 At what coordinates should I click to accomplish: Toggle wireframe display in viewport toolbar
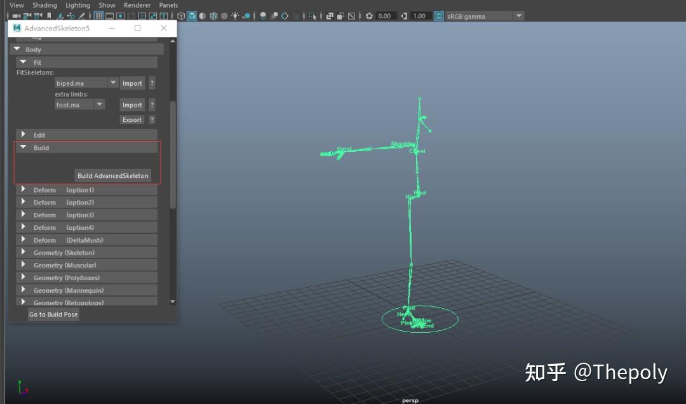pyautogui.click(x=181, y=16)
